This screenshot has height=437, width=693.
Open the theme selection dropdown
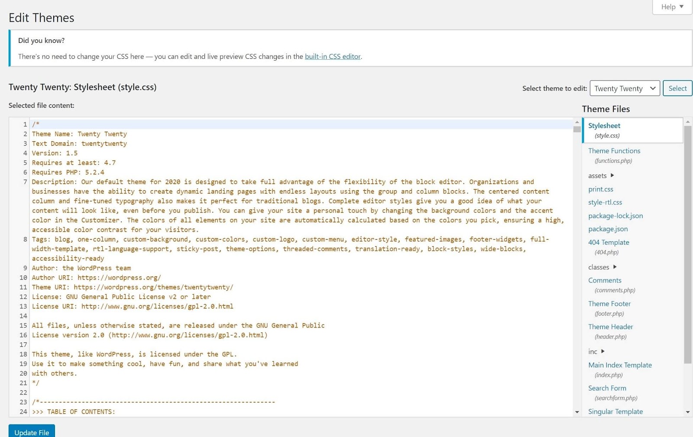(x=625, y=88)
